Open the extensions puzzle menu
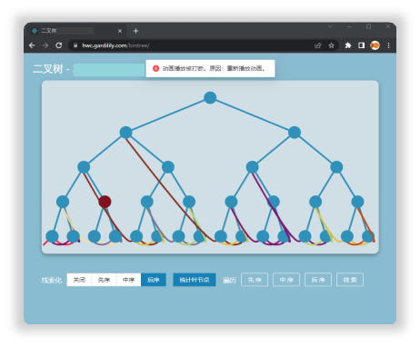This screenshot has height=347, width=420. [x=348, y=45]
